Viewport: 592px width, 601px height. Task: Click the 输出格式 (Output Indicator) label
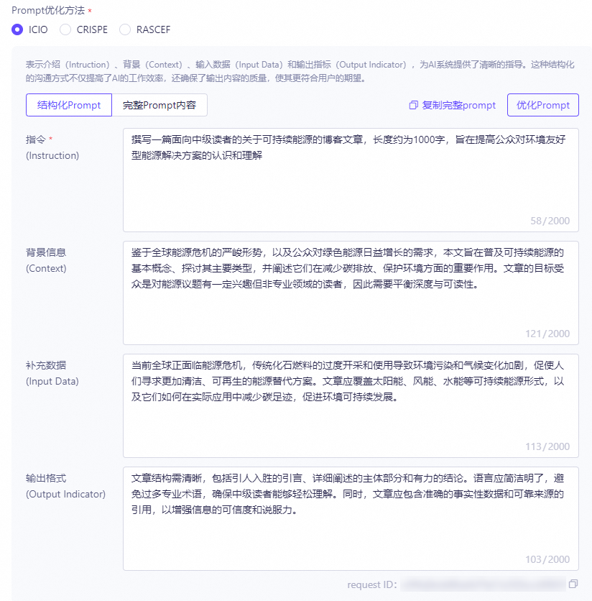pyautogui.click(x=65, y=486)
